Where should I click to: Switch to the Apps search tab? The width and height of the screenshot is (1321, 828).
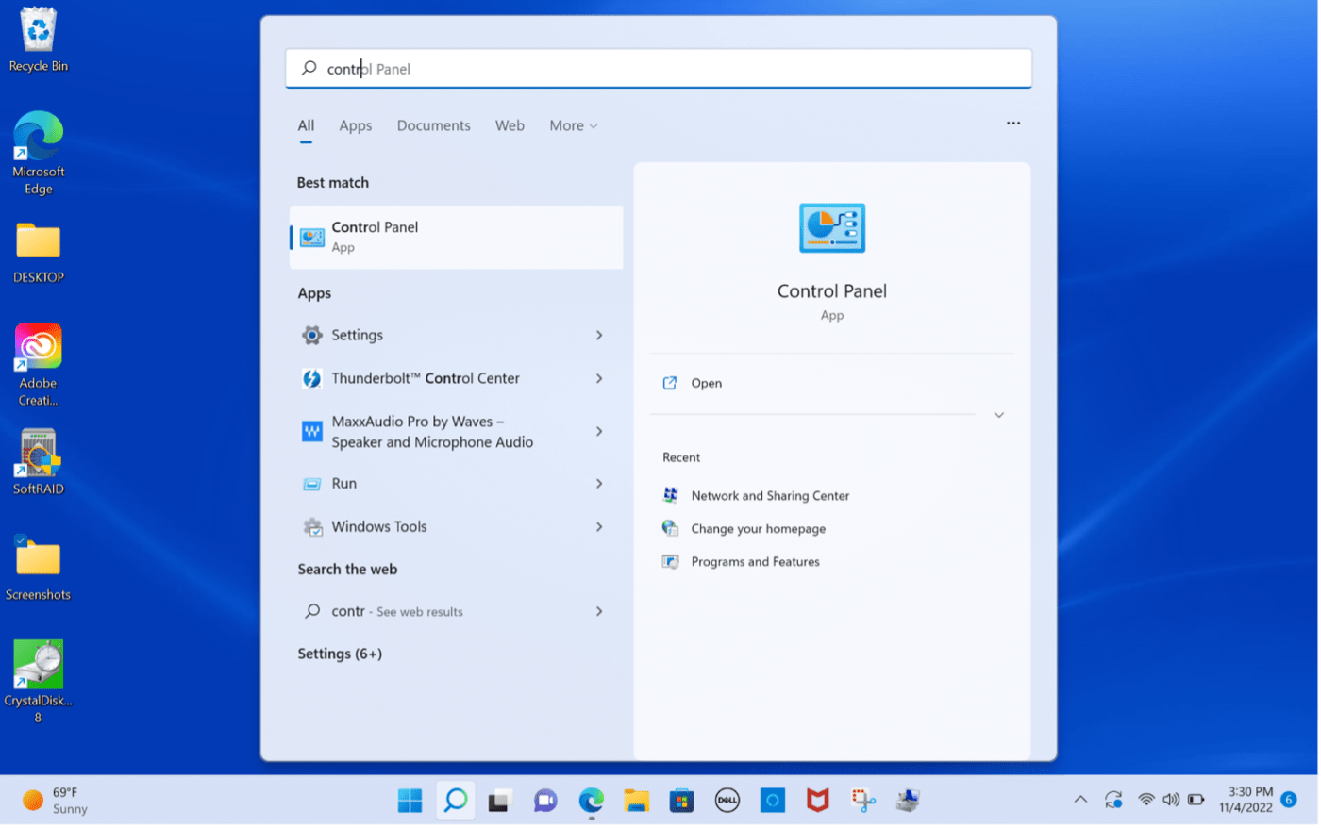356,126
